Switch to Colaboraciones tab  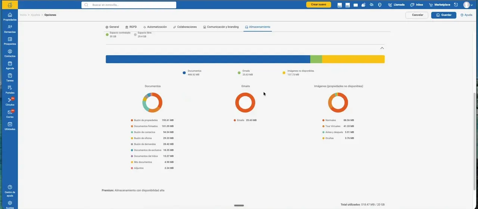click(x=185, y=27)
